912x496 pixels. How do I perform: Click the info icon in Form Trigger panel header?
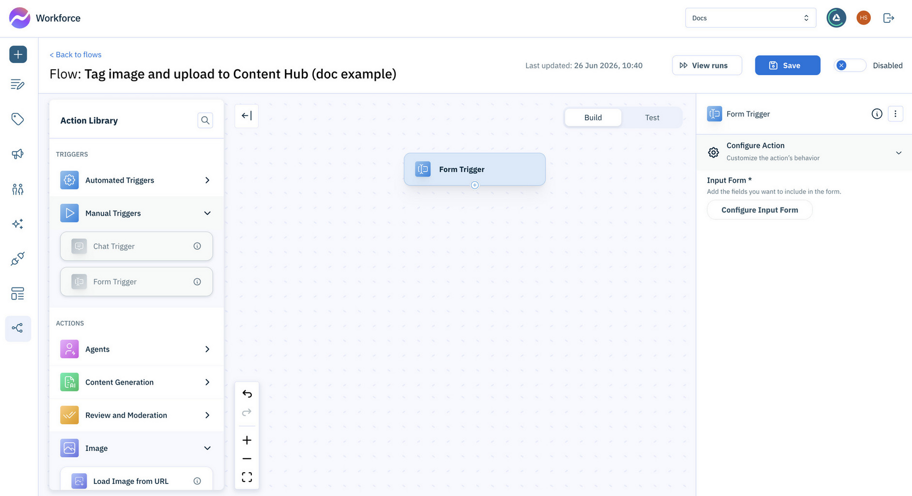click(877, 114)
